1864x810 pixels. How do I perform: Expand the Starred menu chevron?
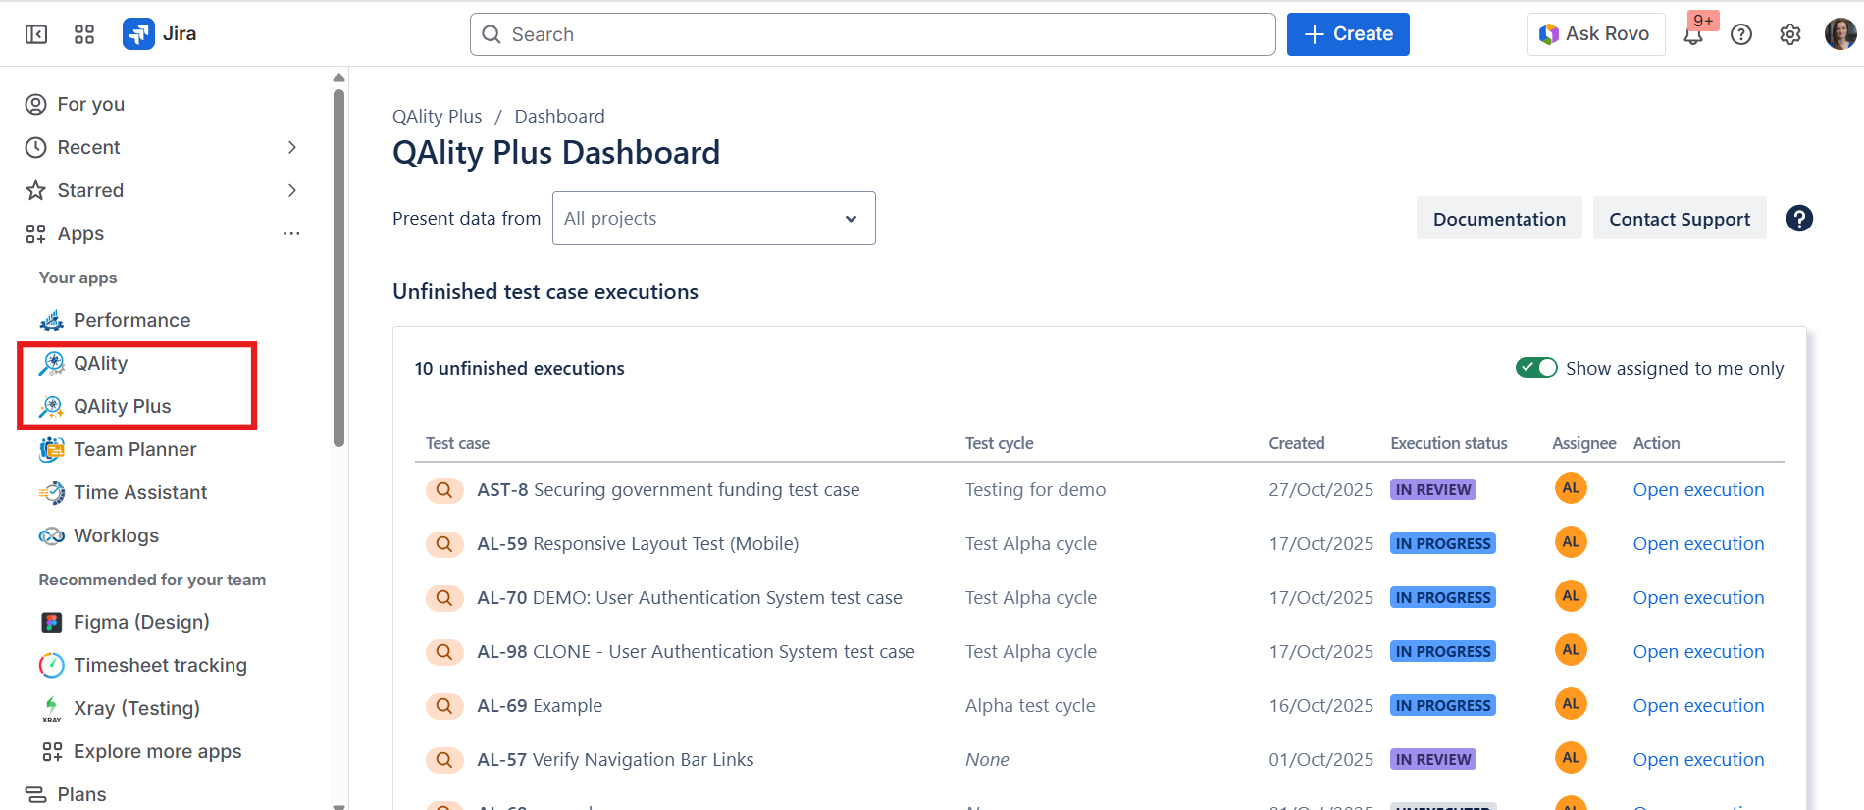pos(291,190)
